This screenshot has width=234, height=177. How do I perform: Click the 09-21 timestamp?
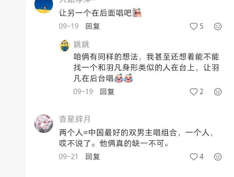click(68, 157)
